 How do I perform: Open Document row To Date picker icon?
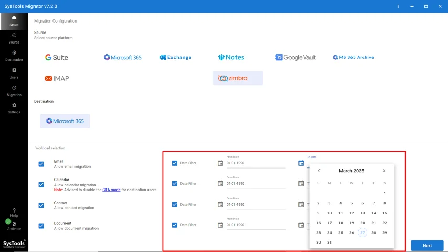[x=301, y=225]
